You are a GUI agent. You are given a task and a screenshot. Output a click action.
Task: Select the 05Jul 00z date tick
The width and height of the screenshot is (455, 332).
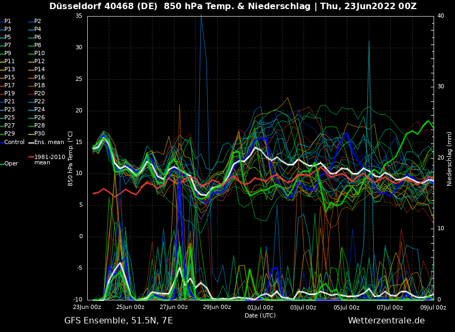coord(346,307)
